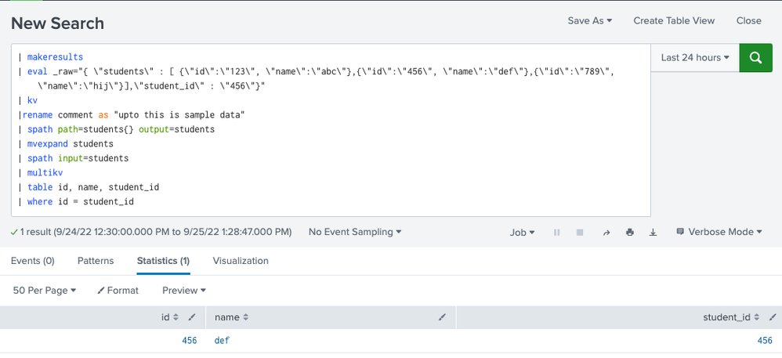Click the pencil icon in the id column
The width and height of the screenshot is (782, 358).
[x=192, y=317]
